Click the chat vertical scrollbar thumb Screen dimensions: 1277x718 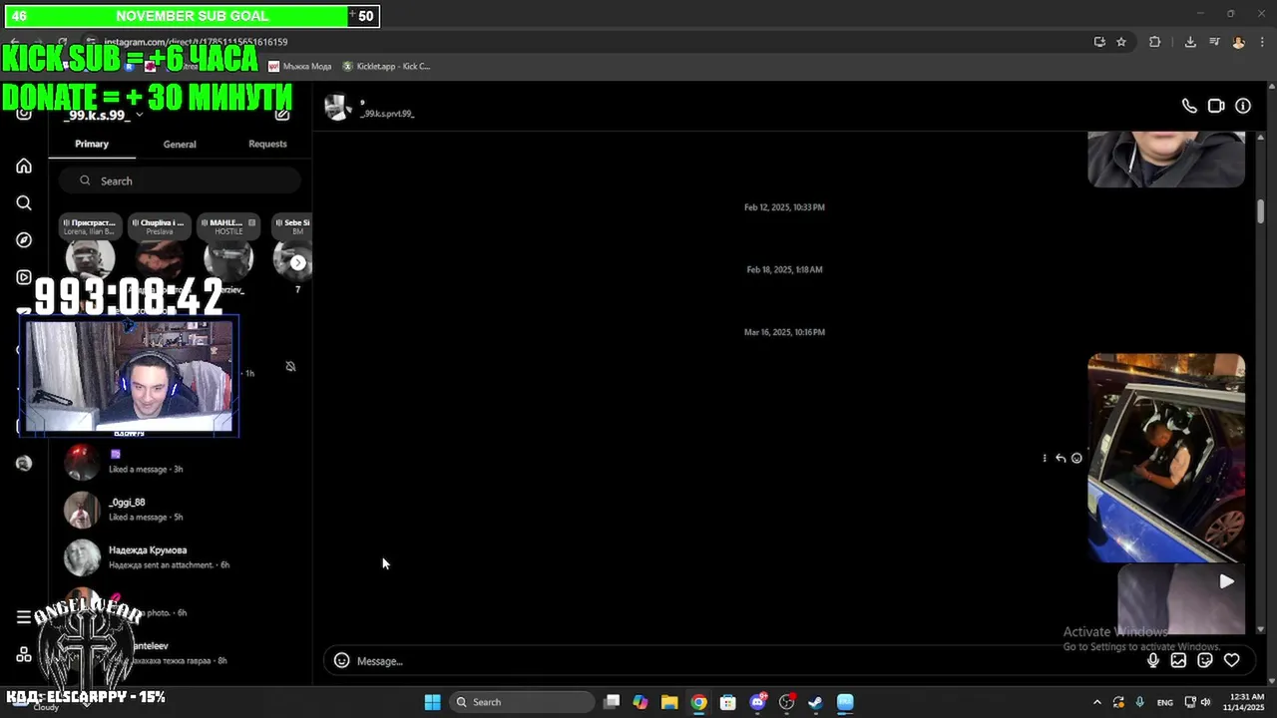1261,211
